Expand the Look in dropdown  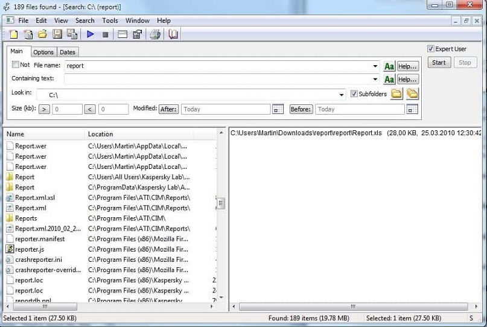click(x=342, y=95)
